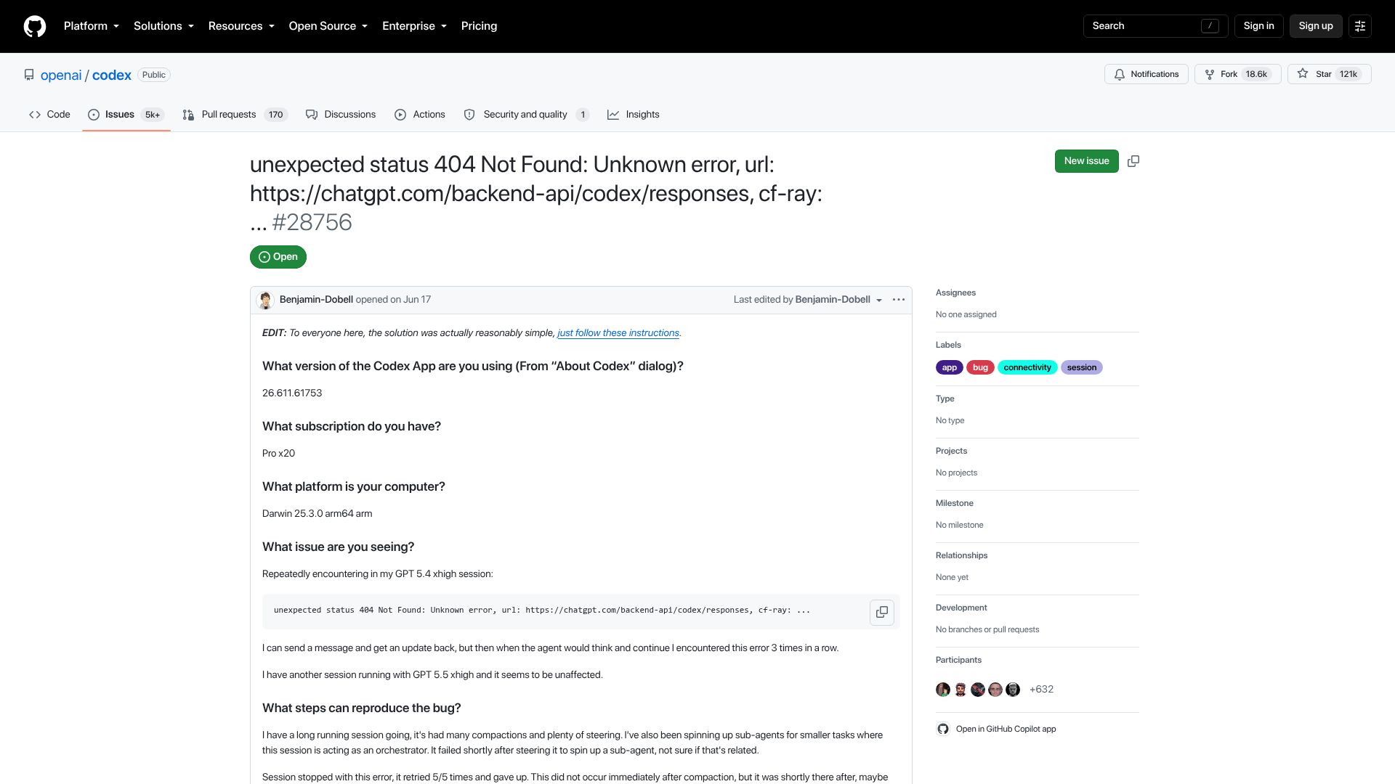Click the second participant avatar
The image size is (1395, 784).
[961, 690]
